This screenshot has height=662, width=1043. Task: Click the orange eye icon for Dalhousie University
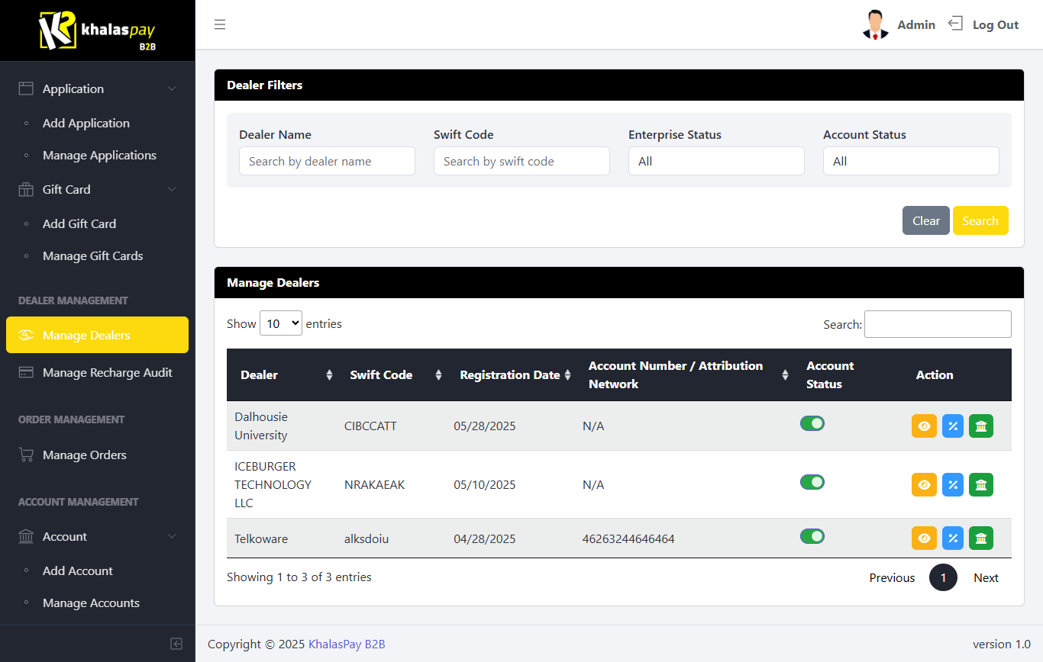[x=924, y=426]
